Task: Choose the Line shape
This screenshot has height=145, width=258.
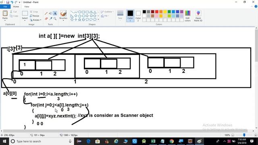Action: click(x=72, y=12)
